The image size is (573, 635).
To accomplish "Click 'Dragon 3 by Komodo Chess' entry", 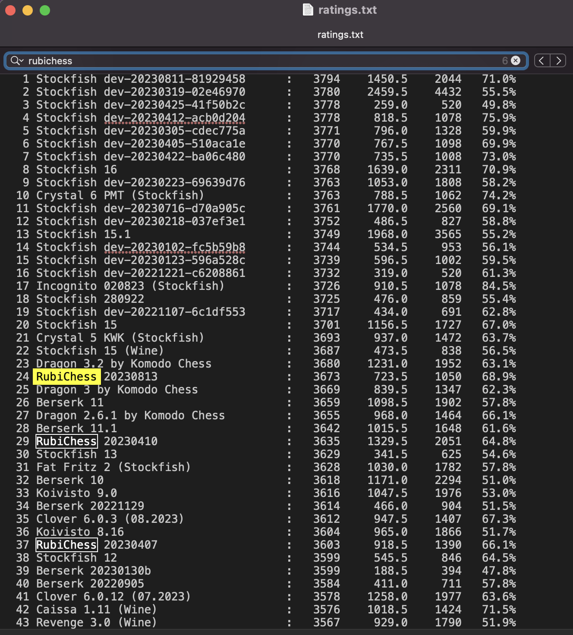I will tap(117, 390).
